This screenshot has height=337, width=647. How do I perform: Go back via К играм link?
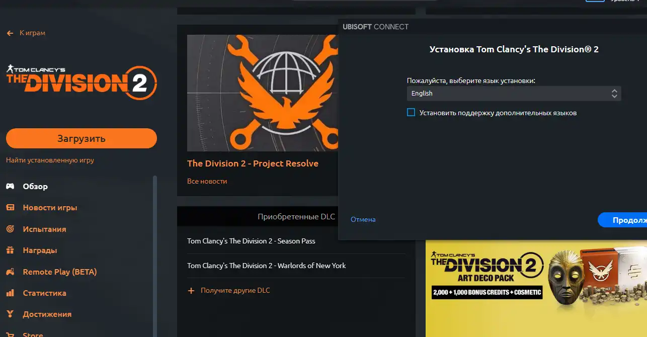click(x=32, y=33)
